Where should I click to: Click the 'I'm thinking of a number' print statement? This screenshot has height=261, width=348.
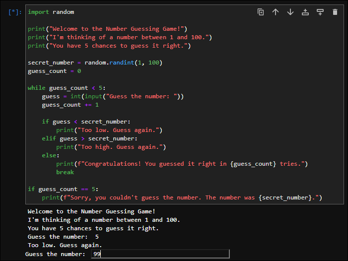pyautogui.click(x=120, y=38)
